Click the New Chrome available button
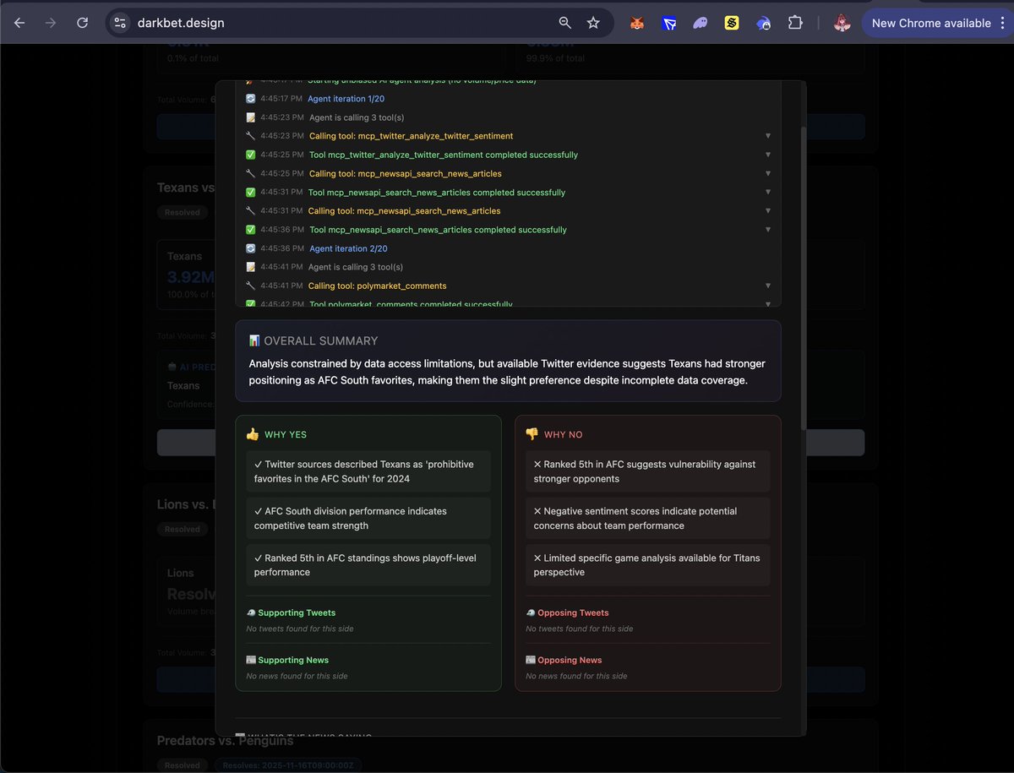This screenshot has height=773, width=1014. [x=932, y=23]
